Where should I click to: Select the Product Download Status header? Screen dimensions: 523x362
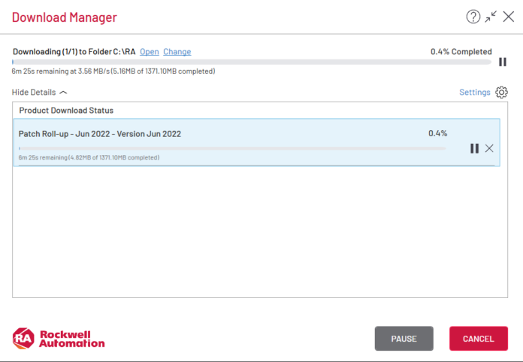66,110
